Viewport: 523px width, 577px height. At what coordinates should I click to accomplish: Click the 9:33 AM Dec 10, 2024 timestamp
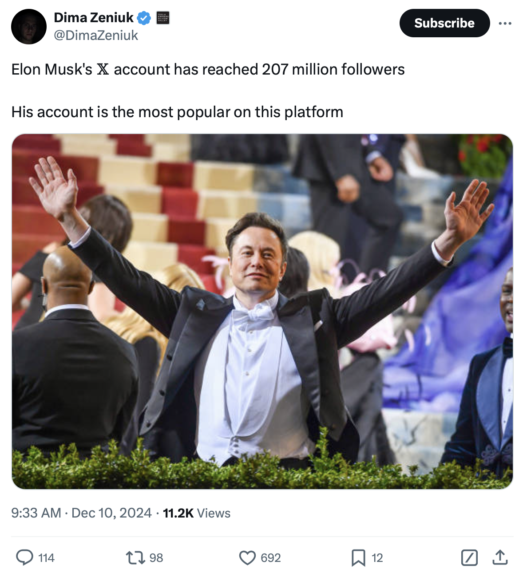click(x=81, y=513)
